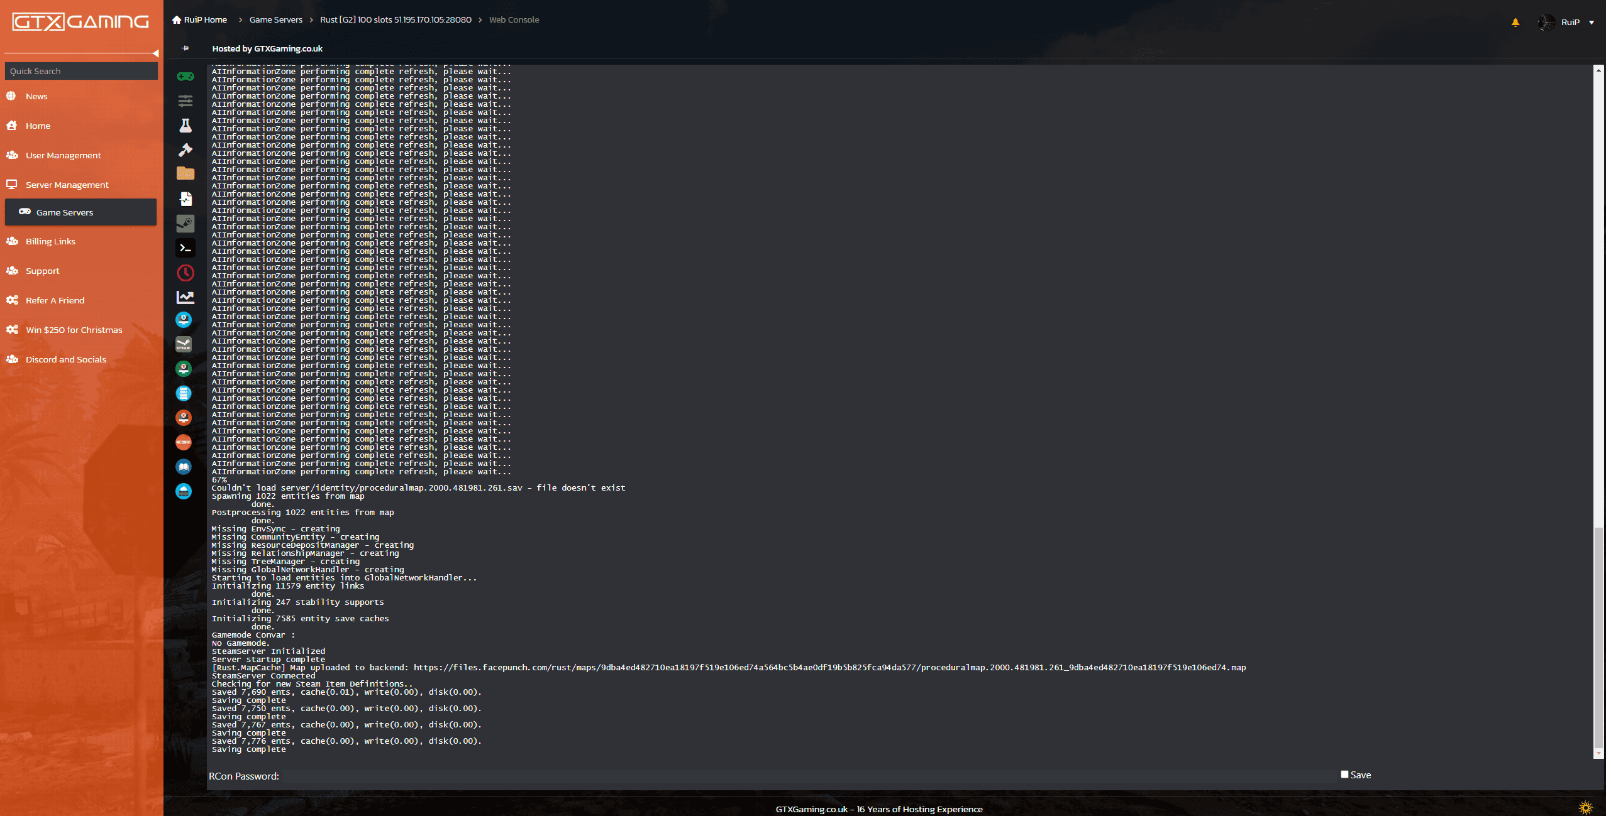Click the facepunch map URL in the console
This screenshot has height=816, width=1606.
click(x=829, y=668)
